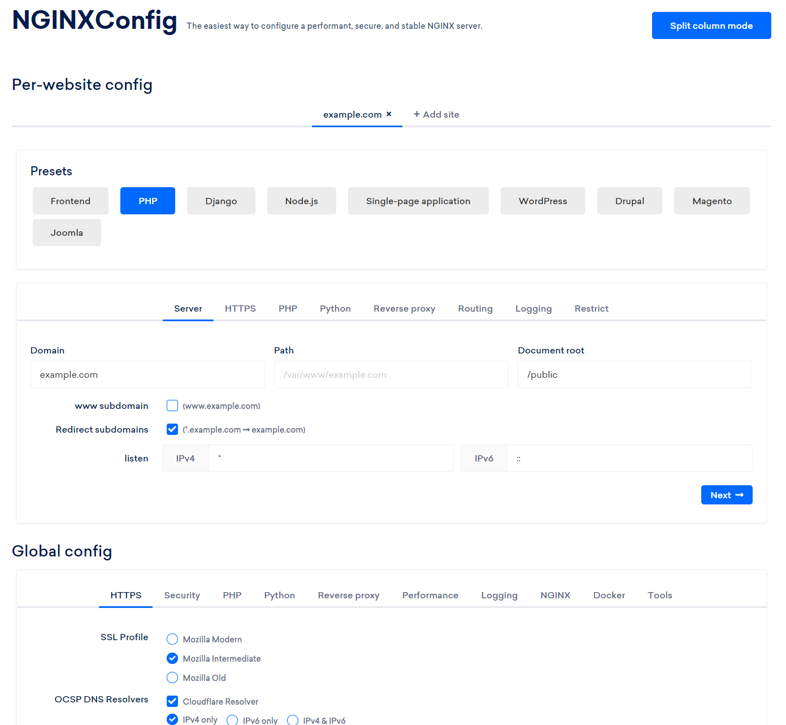The height and width of the screenshot is (725, 786).
Task: Open the per-website HTTPS tab
Action: point(240,309)
